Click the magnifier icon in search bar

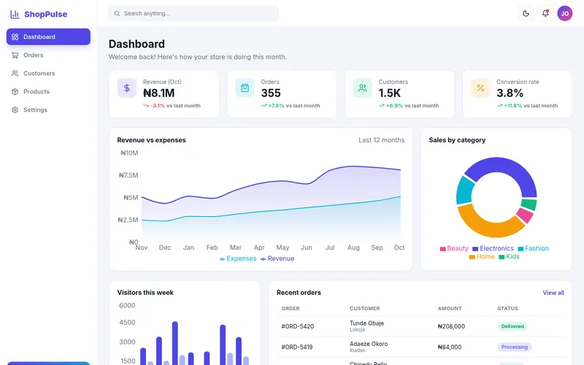pyautogui.click(x=117, y=13)
